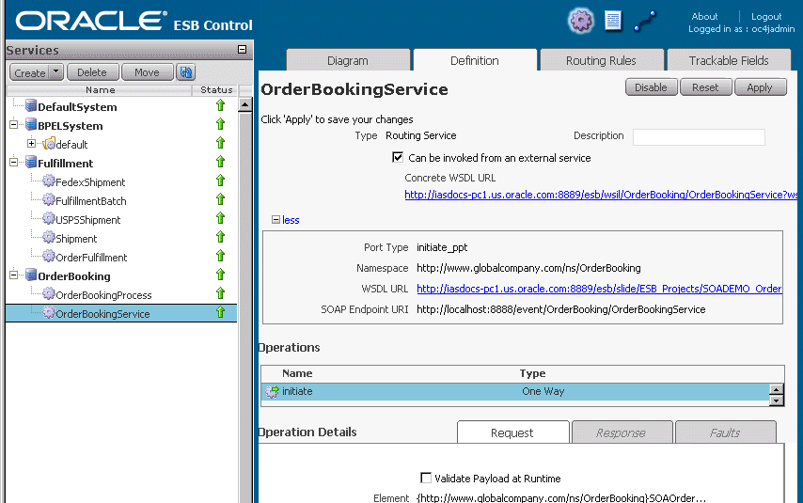803x503 pixels.
Task: Click Operations list scroll down arrow
Action: click(777, 401)
